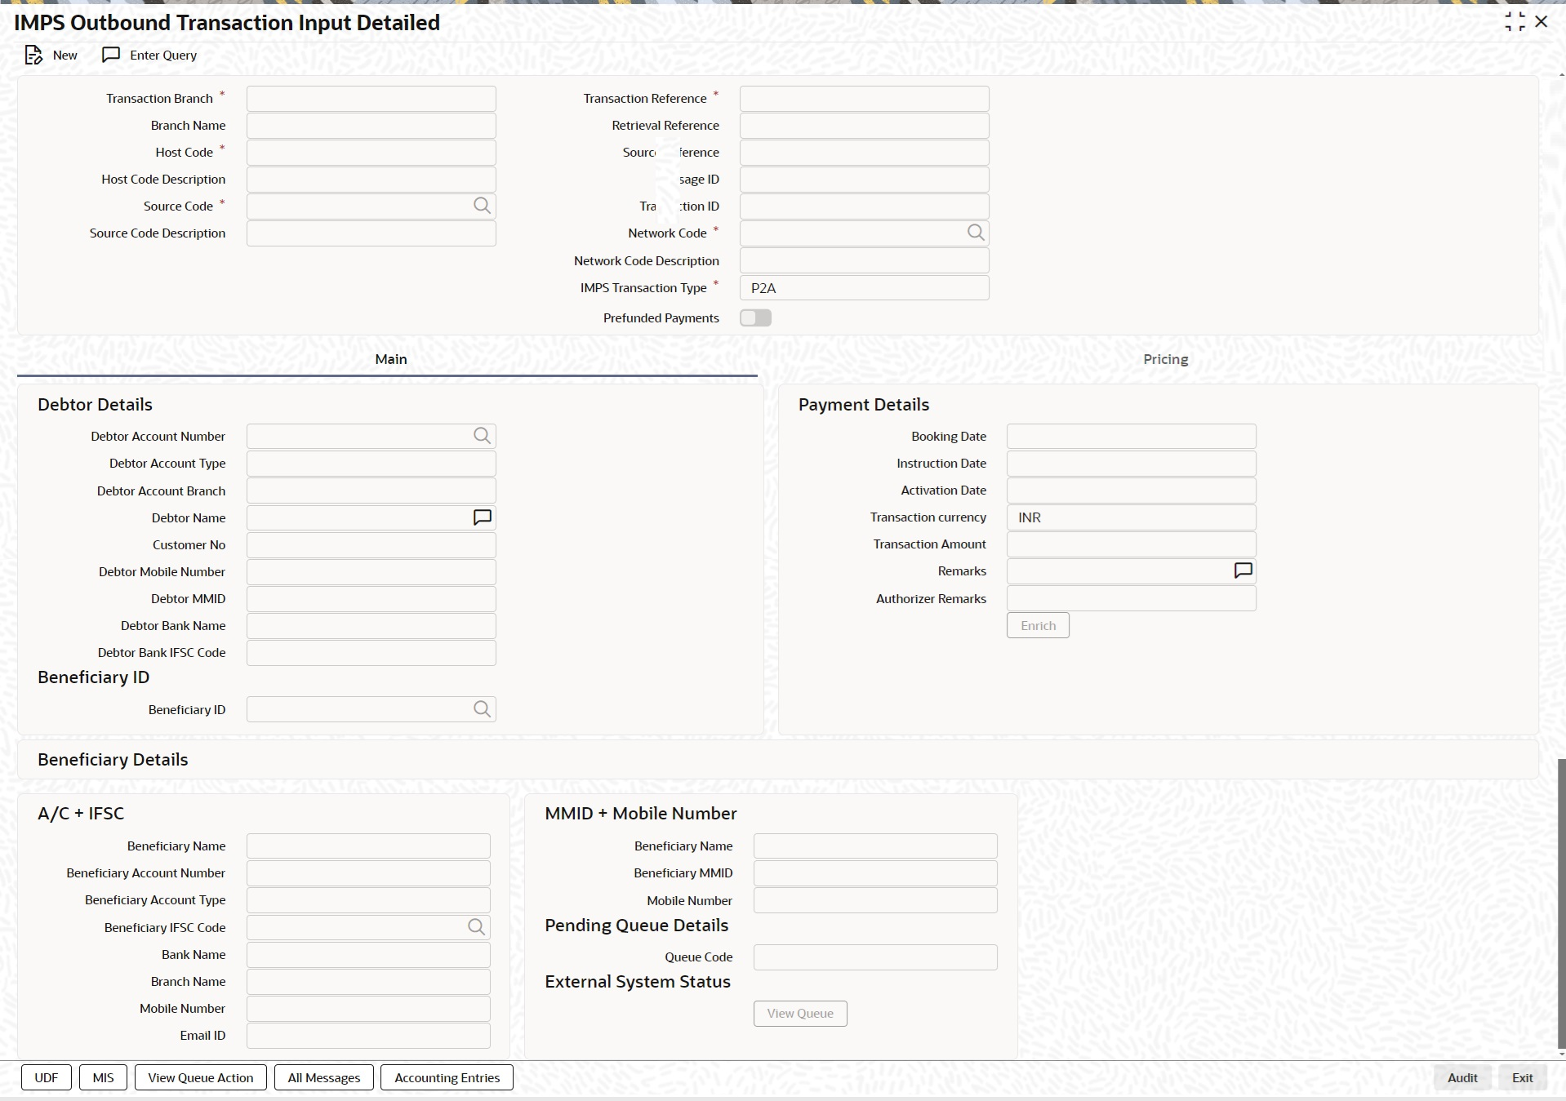Click the vertical scrollbar thumb

pos(1561,903)
